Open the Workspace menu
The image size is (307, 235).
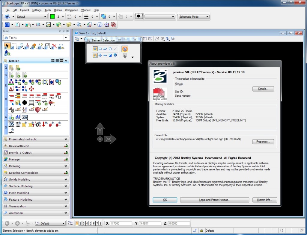click(x=71, y=10)
